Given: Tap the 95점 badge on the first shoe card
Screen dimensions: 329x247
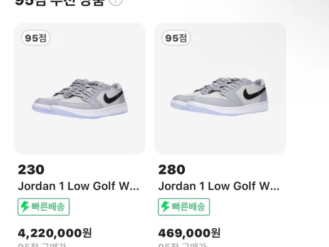Looking at the screenshot, I should (x=36, y=38).
